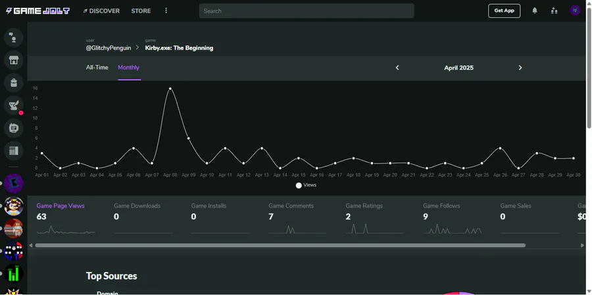Click the Game Page Views value 63

click(x=41, y=217)
